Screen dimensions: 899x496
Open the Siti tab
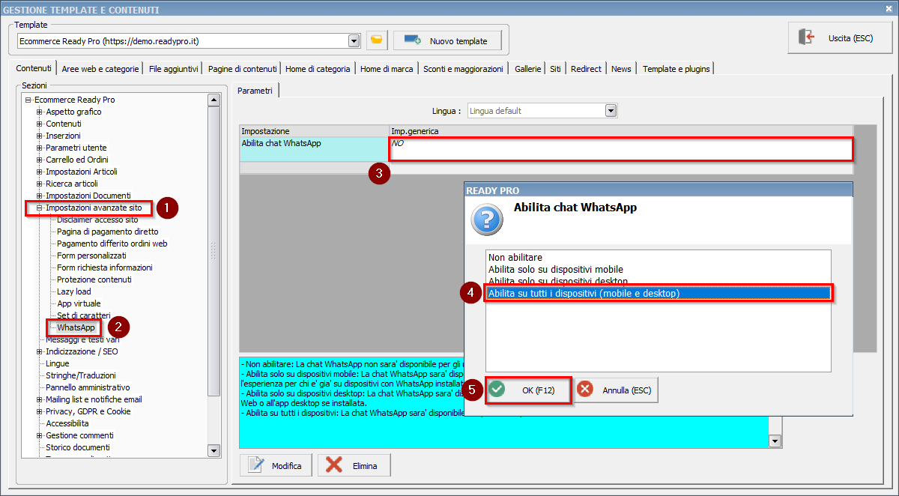point(555,69)
